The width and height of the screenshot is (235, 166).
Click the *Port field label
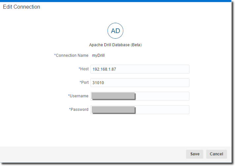pos(84,83)
